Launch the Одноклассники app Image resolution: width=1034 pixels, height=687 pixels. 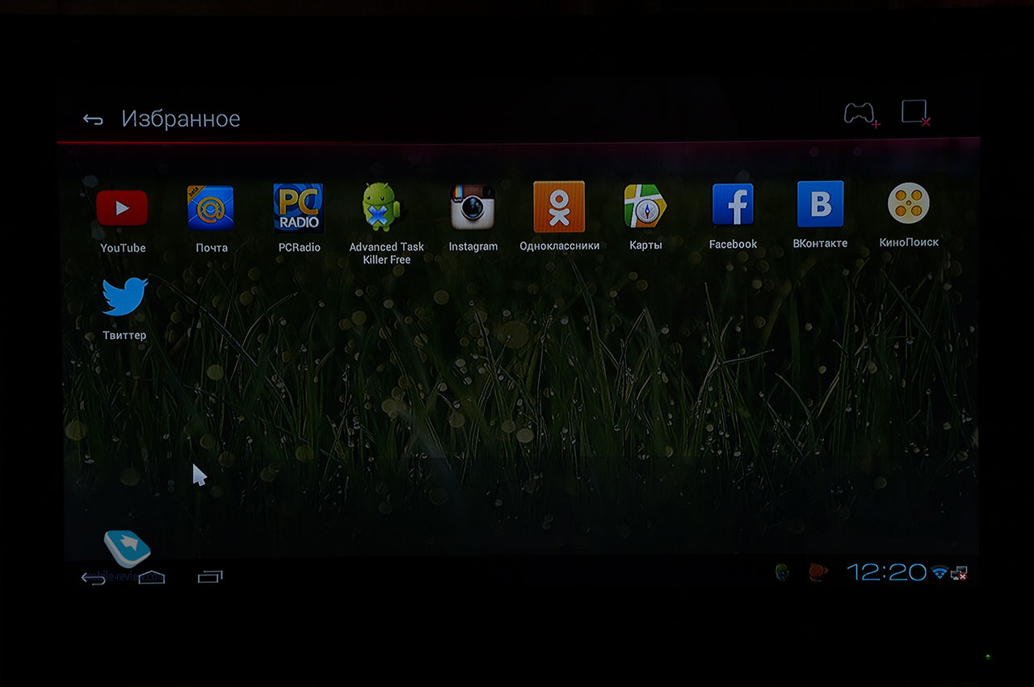559,207
